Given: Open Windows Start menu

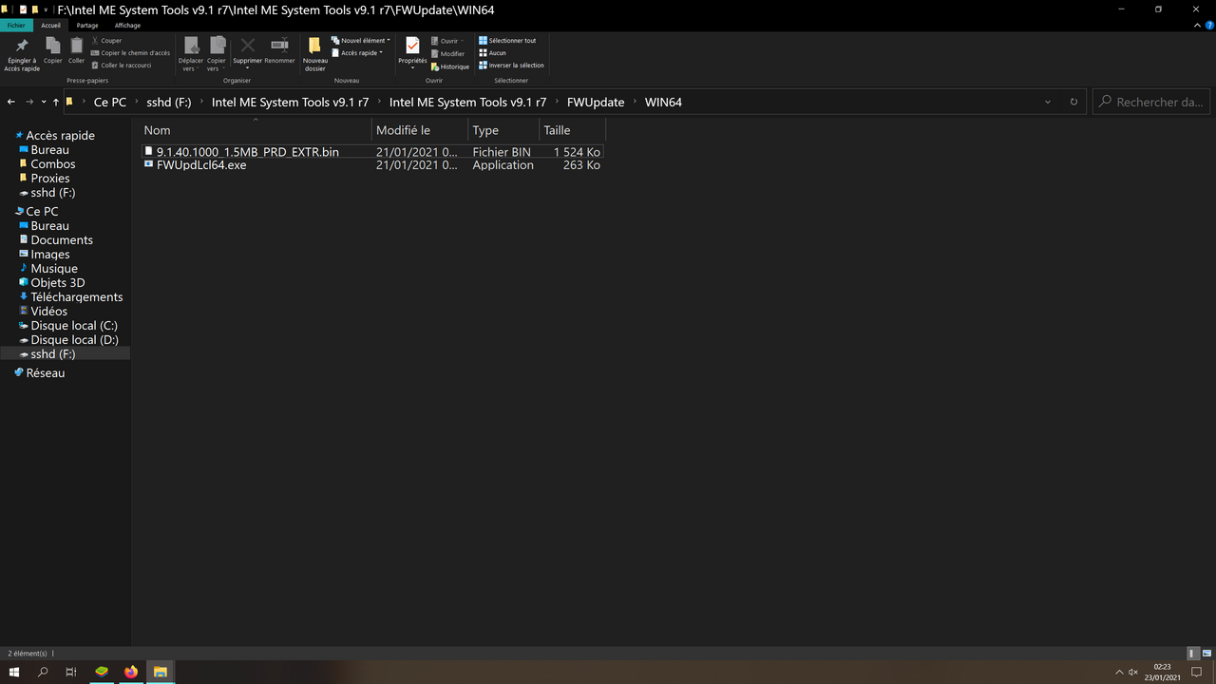Looking at the screenshot, I should pyautogui.click(x=14, y=672).
